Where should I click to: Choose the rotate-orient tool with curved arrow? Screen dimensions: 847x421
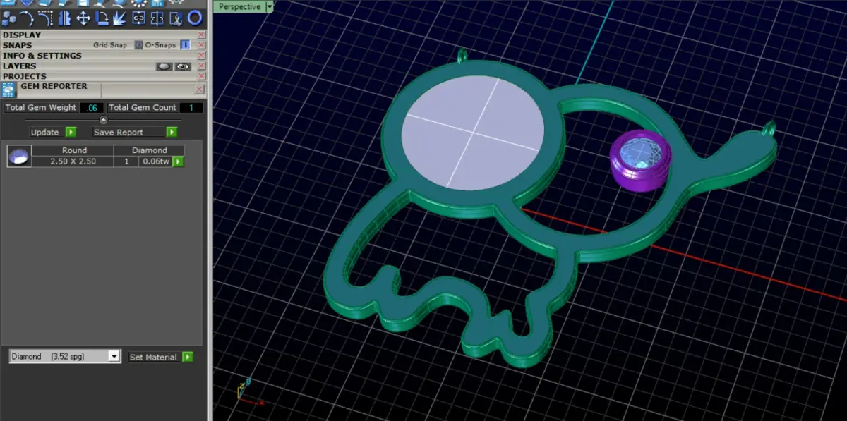(102, 18)
